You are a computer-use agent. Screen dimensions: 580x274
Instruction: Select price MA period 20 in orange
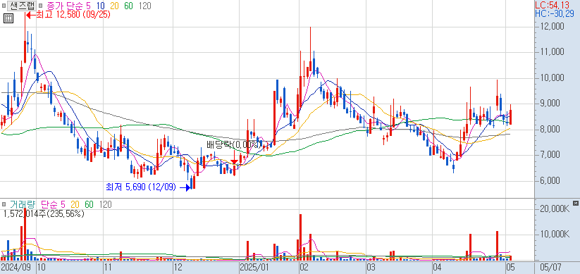114,6
